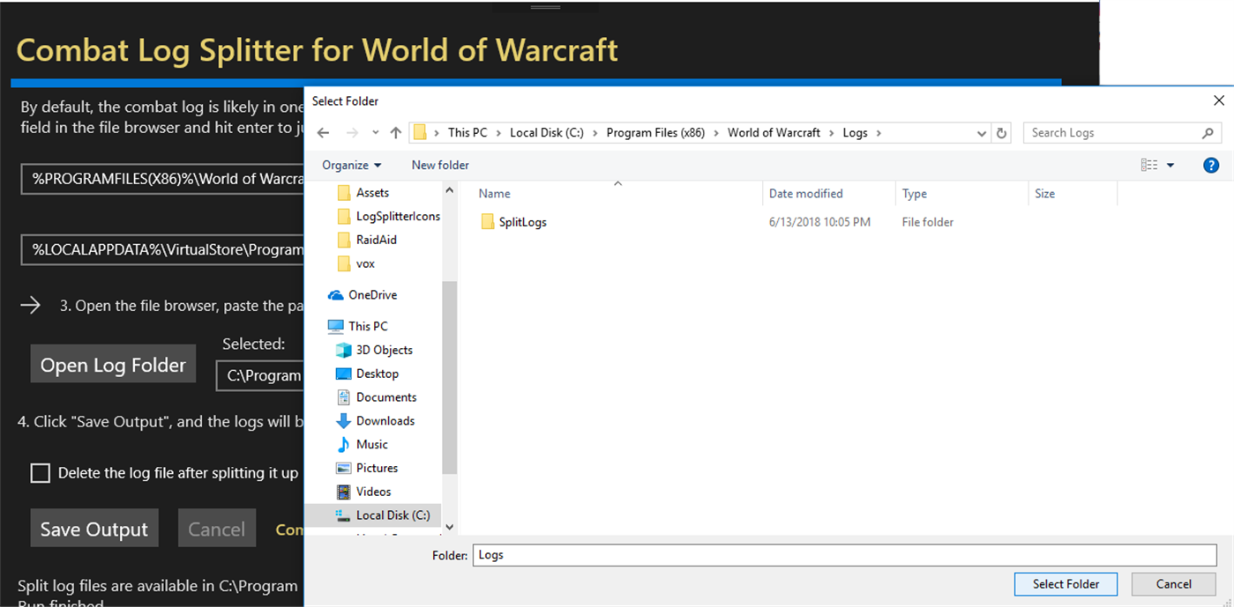The image size is (1234, 607).
Task: Click the disabled Cancel button in Log Splitter
Action: [x=217, y=529]
